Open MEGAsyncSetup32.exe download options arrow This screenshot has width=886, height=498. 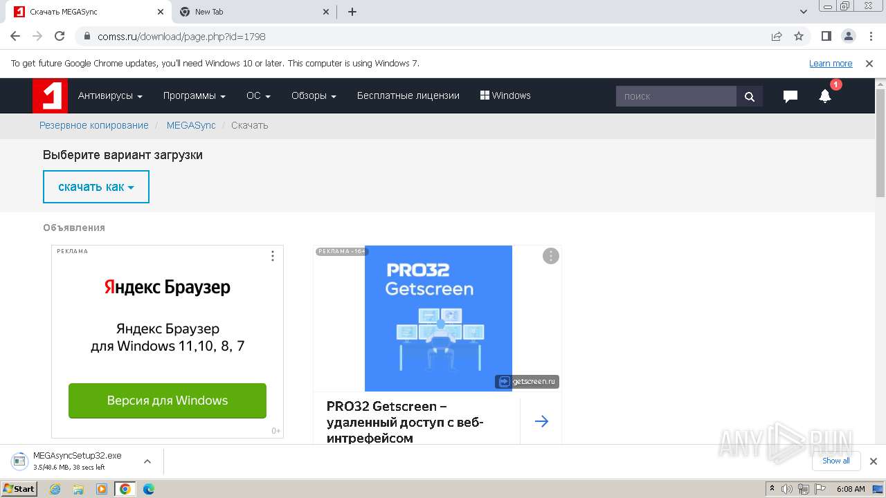(147, 461)
